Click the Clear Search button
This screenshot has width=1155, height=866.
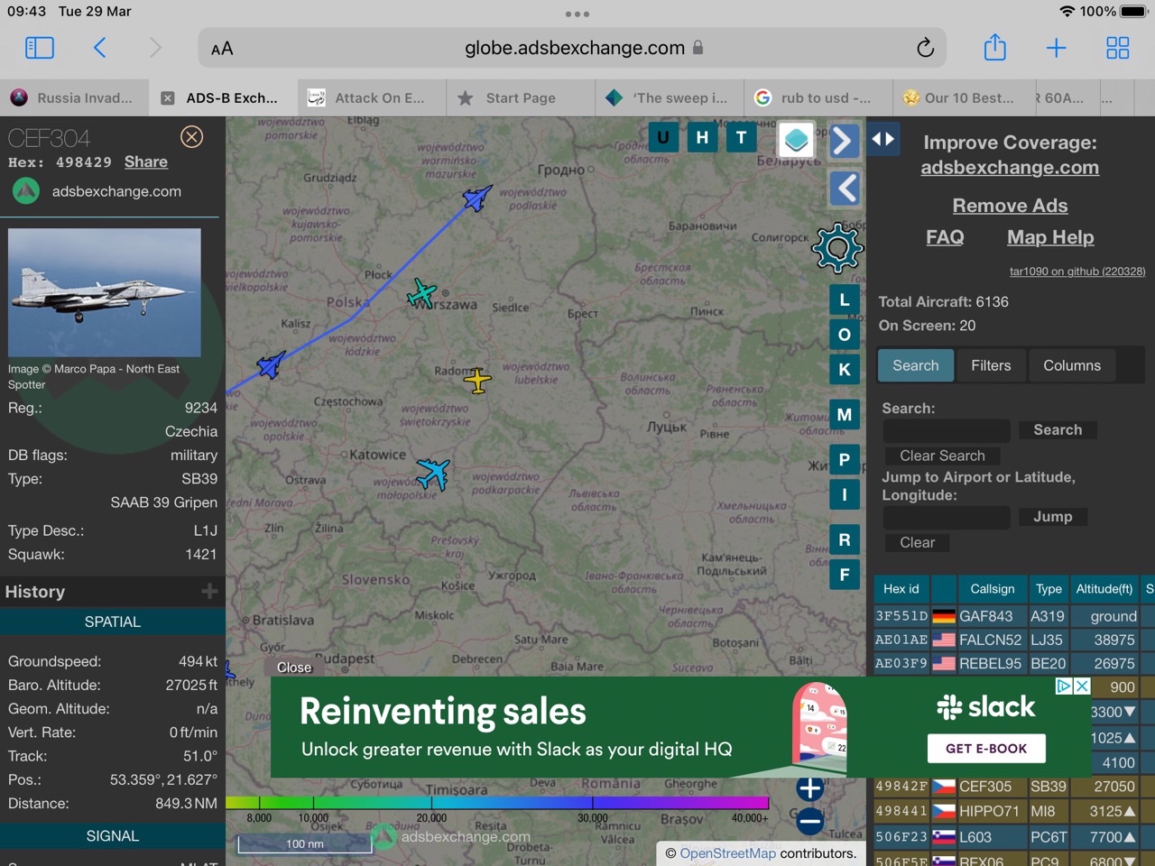coord(942,456)
